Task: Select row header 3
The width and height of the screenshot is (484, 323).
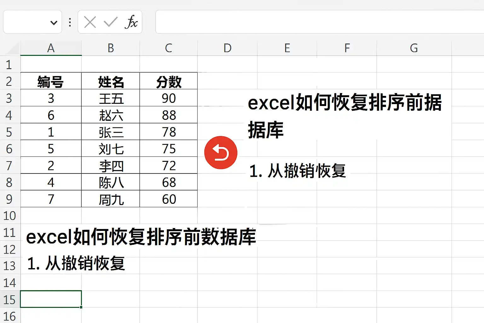Action: tap(10, 98)
